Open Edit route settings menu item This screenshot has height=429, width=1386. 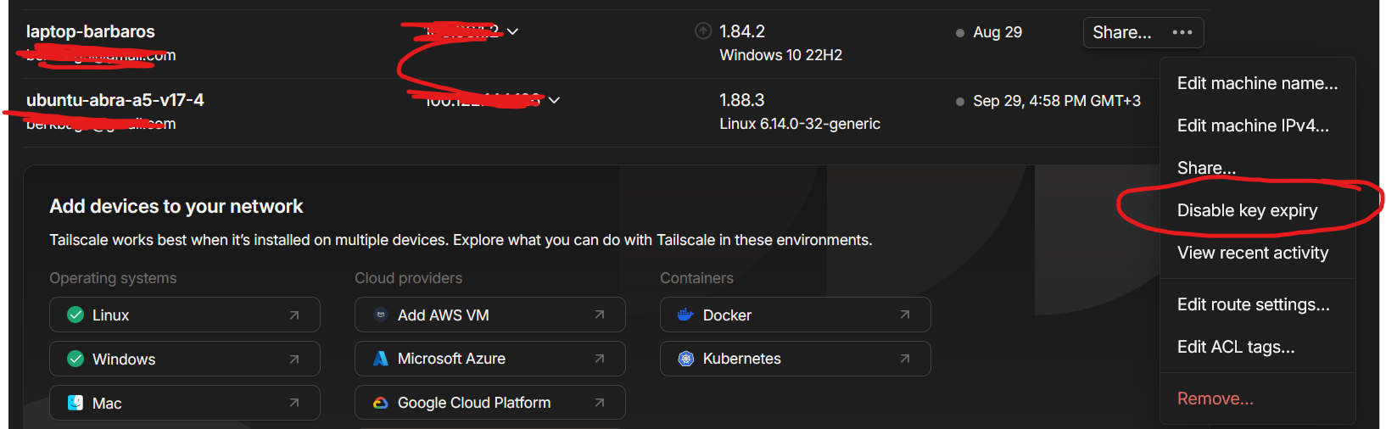pyautogui.click(x=1257, y=304)
